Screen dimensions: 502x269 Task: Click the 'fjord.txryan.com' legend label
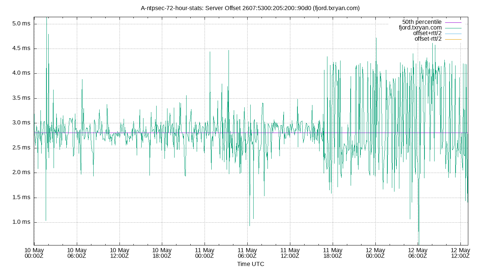[420, 28]
